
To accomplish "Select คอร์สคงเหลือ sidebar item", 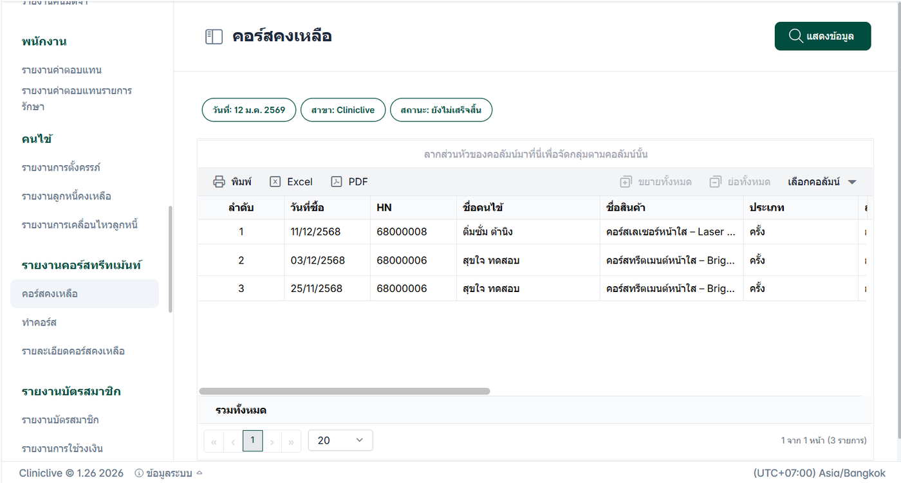I will [x=84, y=293].
